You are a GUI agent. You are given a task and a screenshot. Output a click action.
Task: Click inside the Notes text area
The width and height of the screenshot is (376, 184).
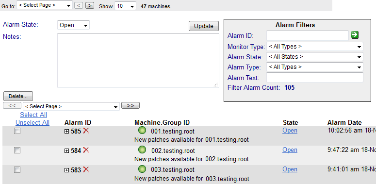(138, 60)
